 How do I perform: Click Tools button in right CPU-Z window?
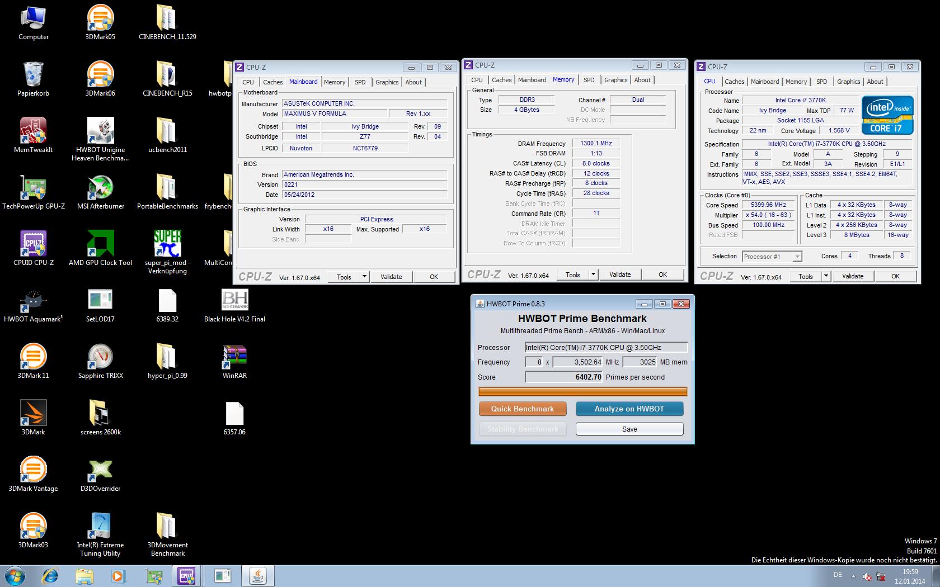[x=806, y=276]
